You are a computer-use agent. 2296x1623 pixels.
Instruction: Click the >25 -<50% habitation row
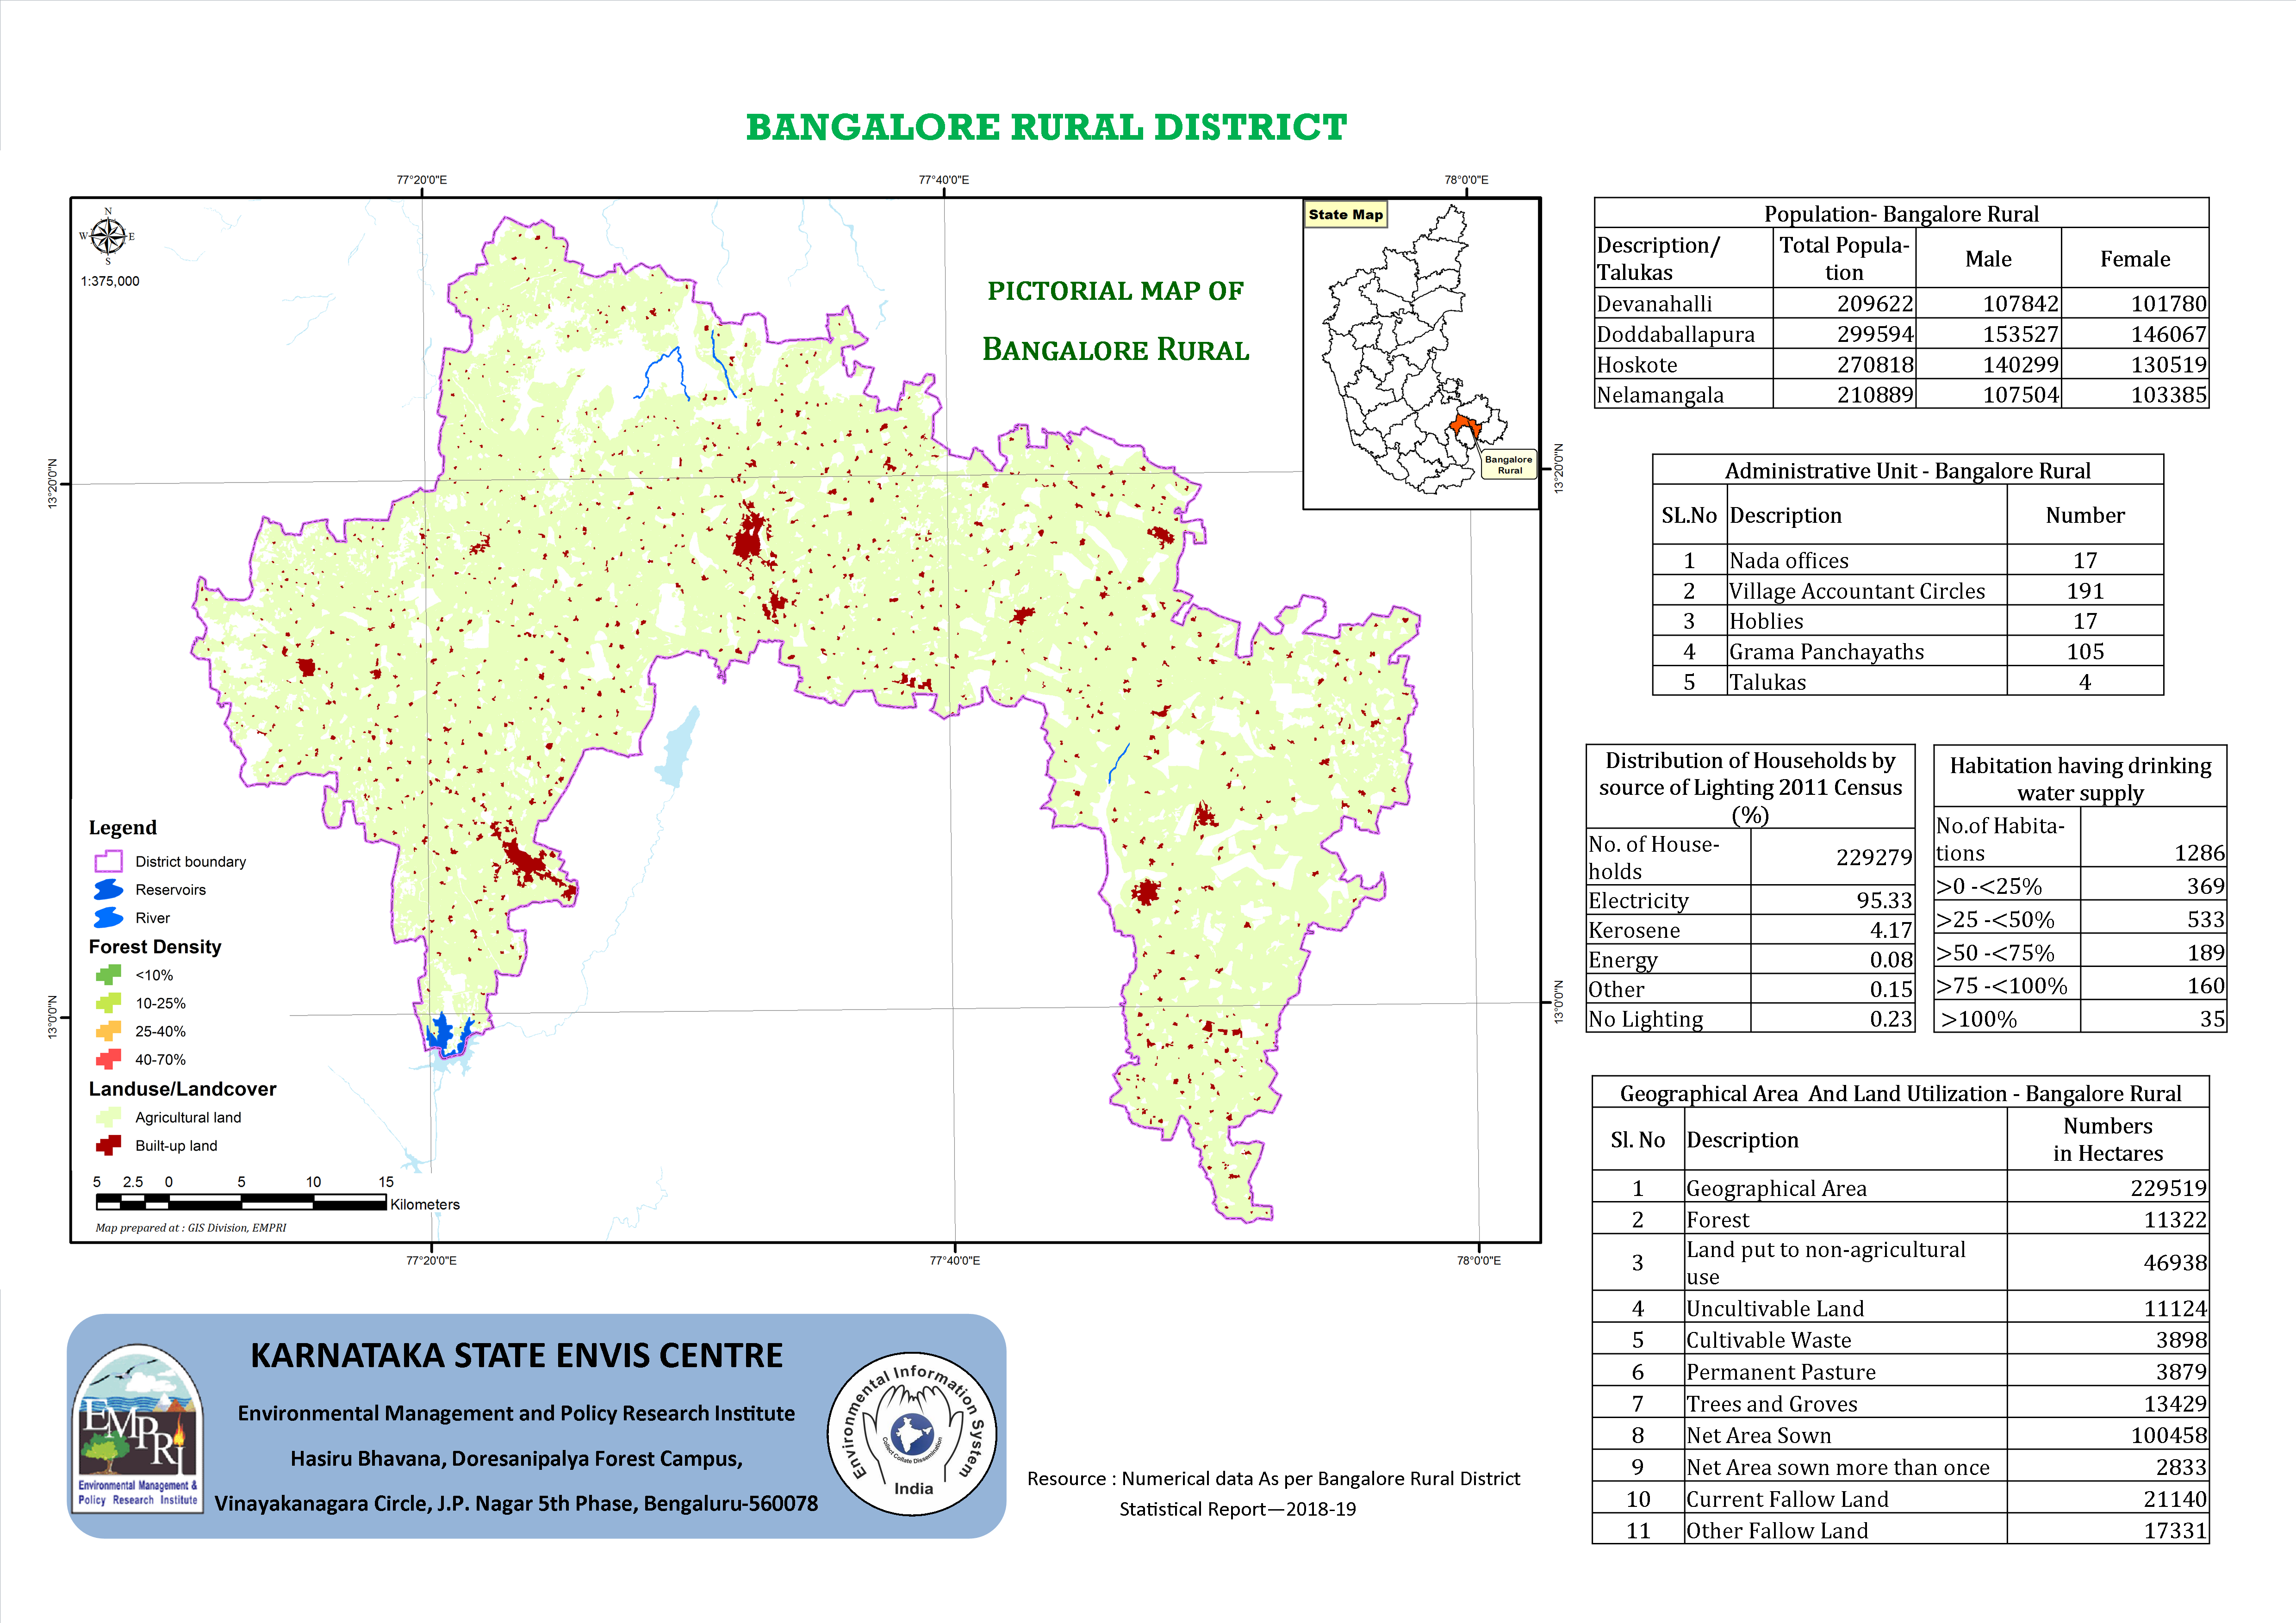point(2080,918)
